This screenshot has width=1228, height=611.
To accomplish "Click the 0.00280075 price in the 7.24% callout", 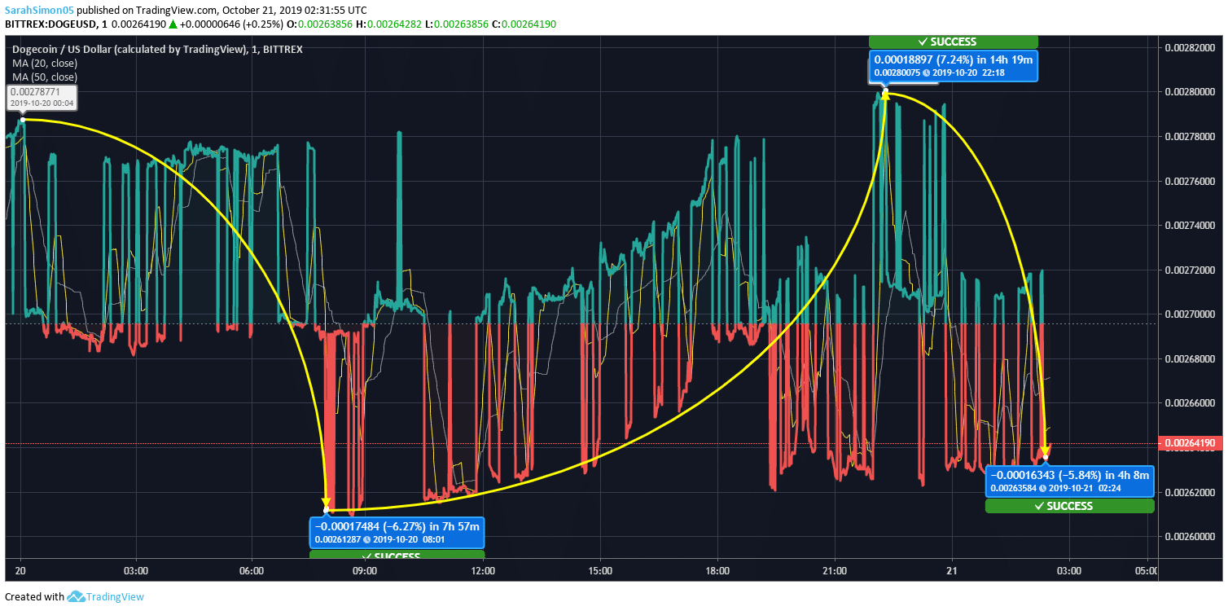I will (x=897, y=73).
